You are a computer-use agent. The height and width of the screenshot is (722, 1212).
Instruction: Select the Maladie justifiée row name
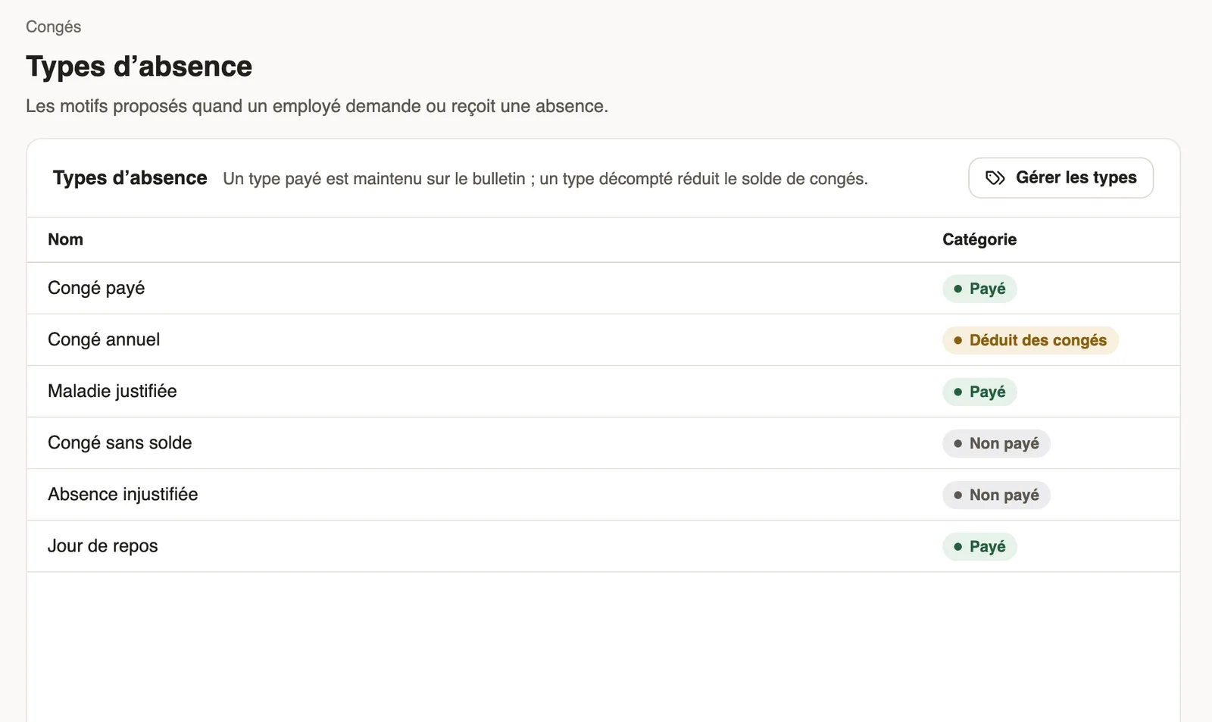point(112,391)
